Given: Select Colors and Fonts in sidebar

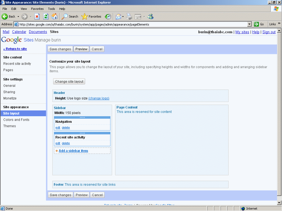Looking at the screenshot, I should (x=16, y=120).
